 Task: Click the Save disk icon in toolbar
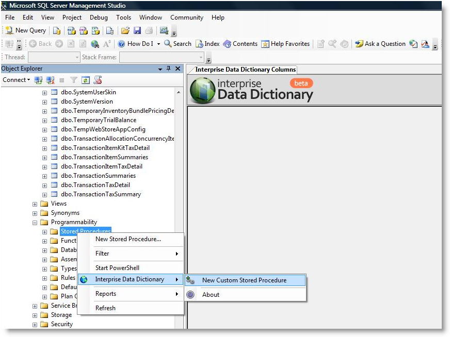[x=137, y=30]
